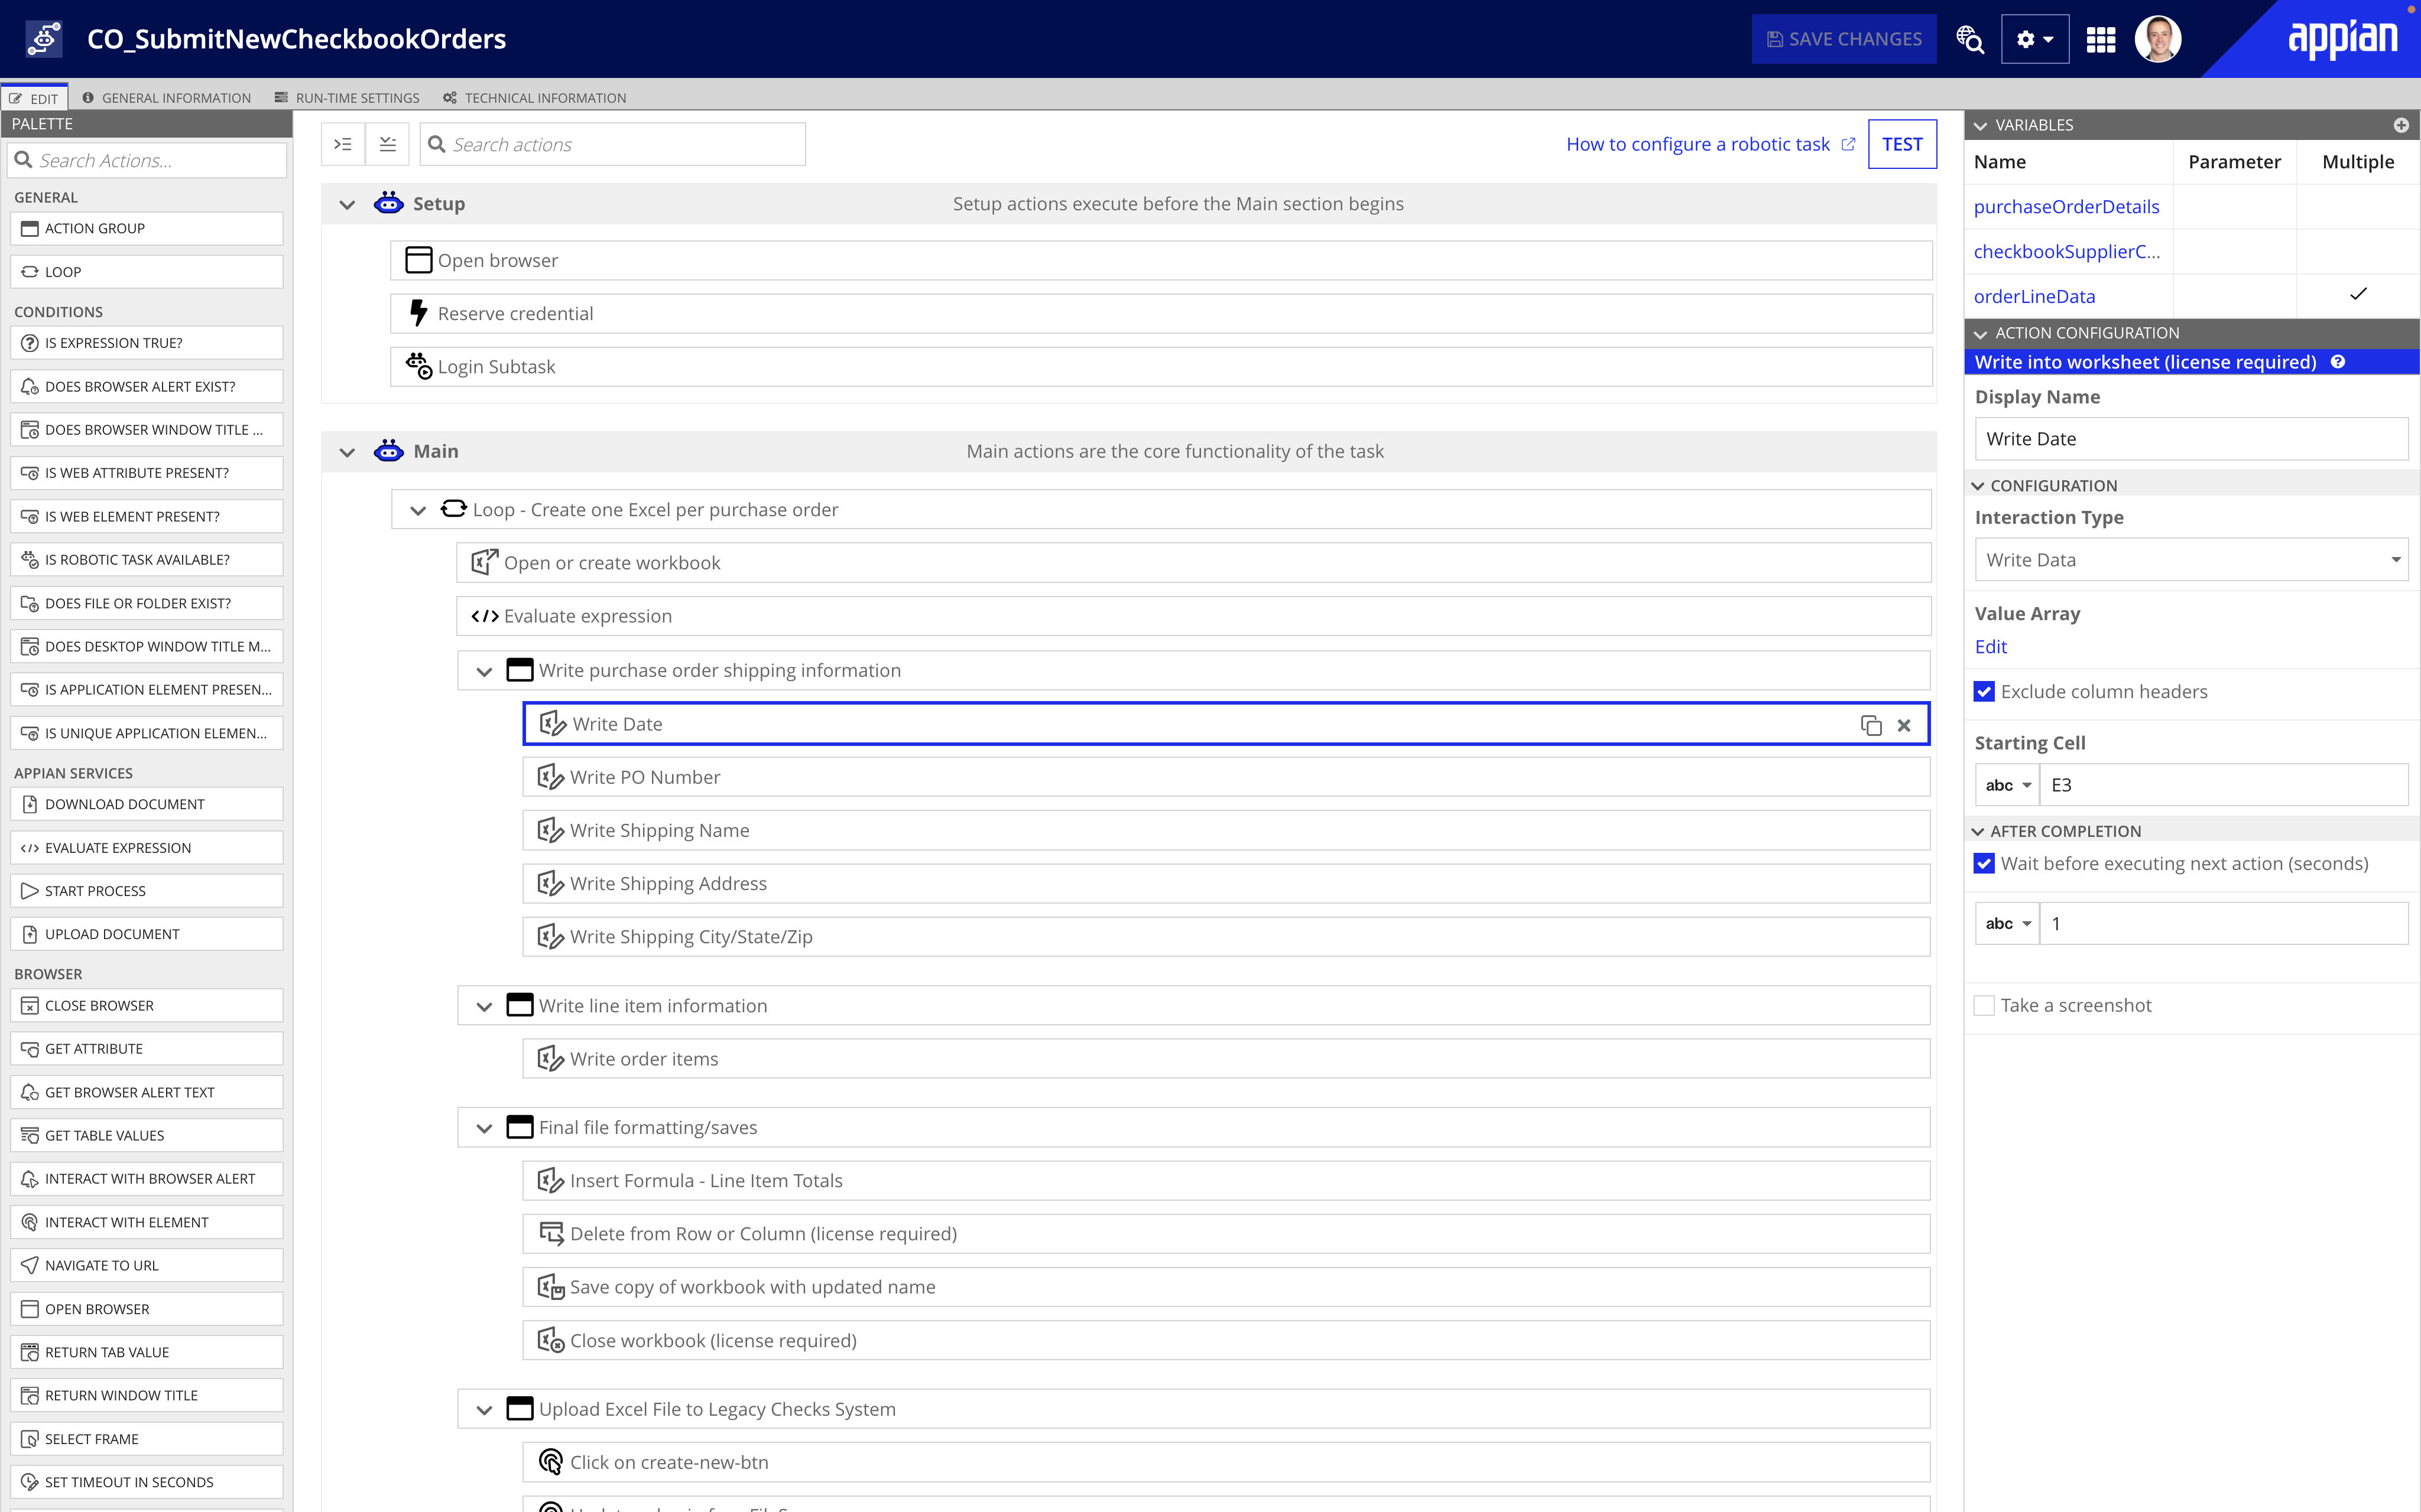
Task: Disable Wait before executing next action
Action: coord(1984,863)
